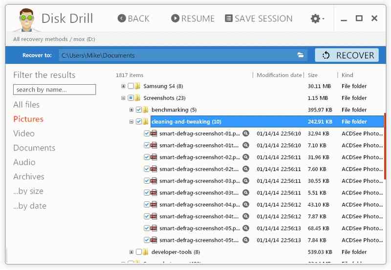Open the ...by date filter
The image size is (391, 270).
coord(30,206)
